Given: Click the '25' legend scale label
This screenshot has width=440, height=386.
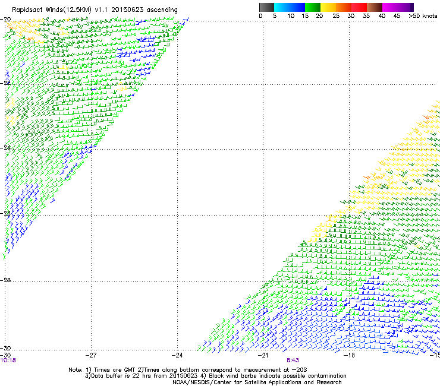Looking at the screenshot, I should 336,15.
